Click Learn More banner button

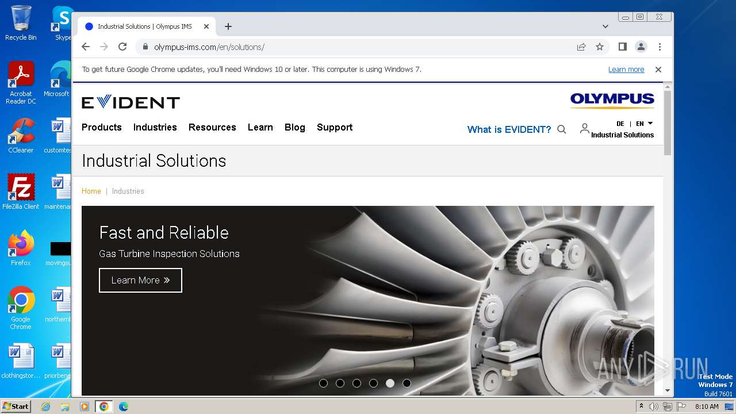click(140, 280)
